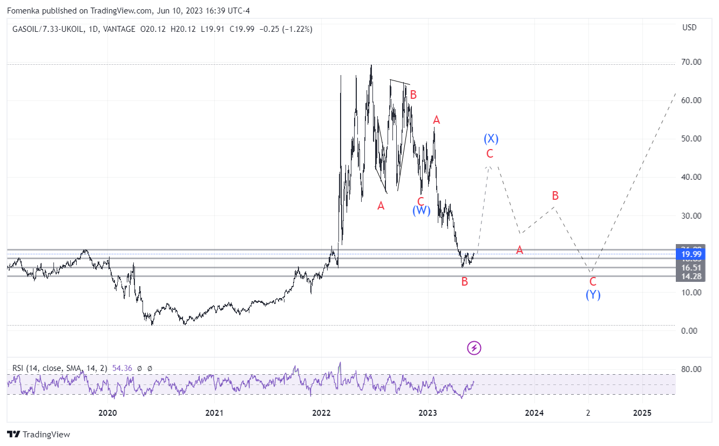Click the change value −0.25 (−1.22%)
719x446 pixels.
[x=286, y=29]
